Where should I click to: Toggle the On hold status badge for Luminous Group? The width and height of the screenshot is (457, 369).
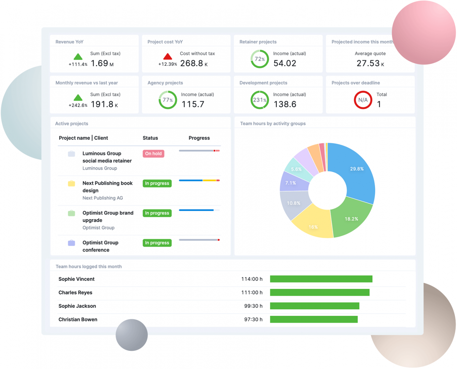pyautogui.click(x=153, y=154)
